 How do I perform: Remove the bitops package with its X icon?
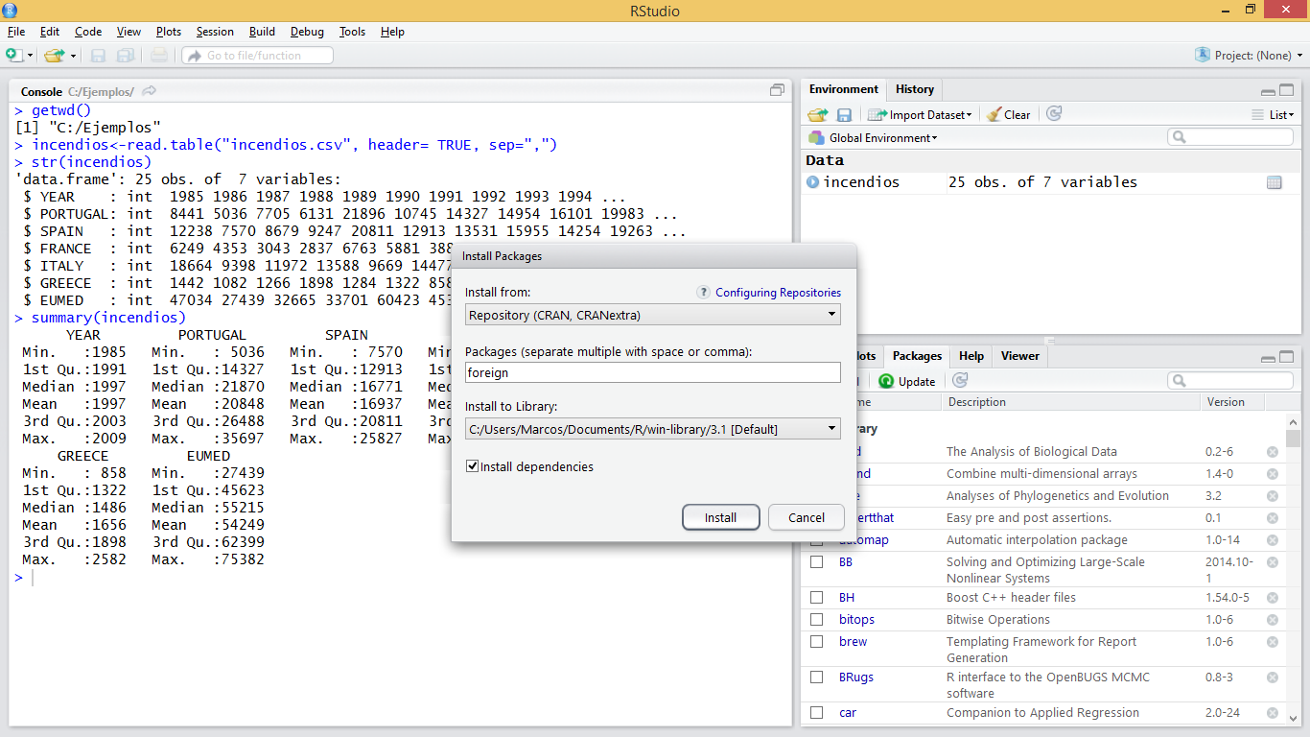coord(1273,620)
